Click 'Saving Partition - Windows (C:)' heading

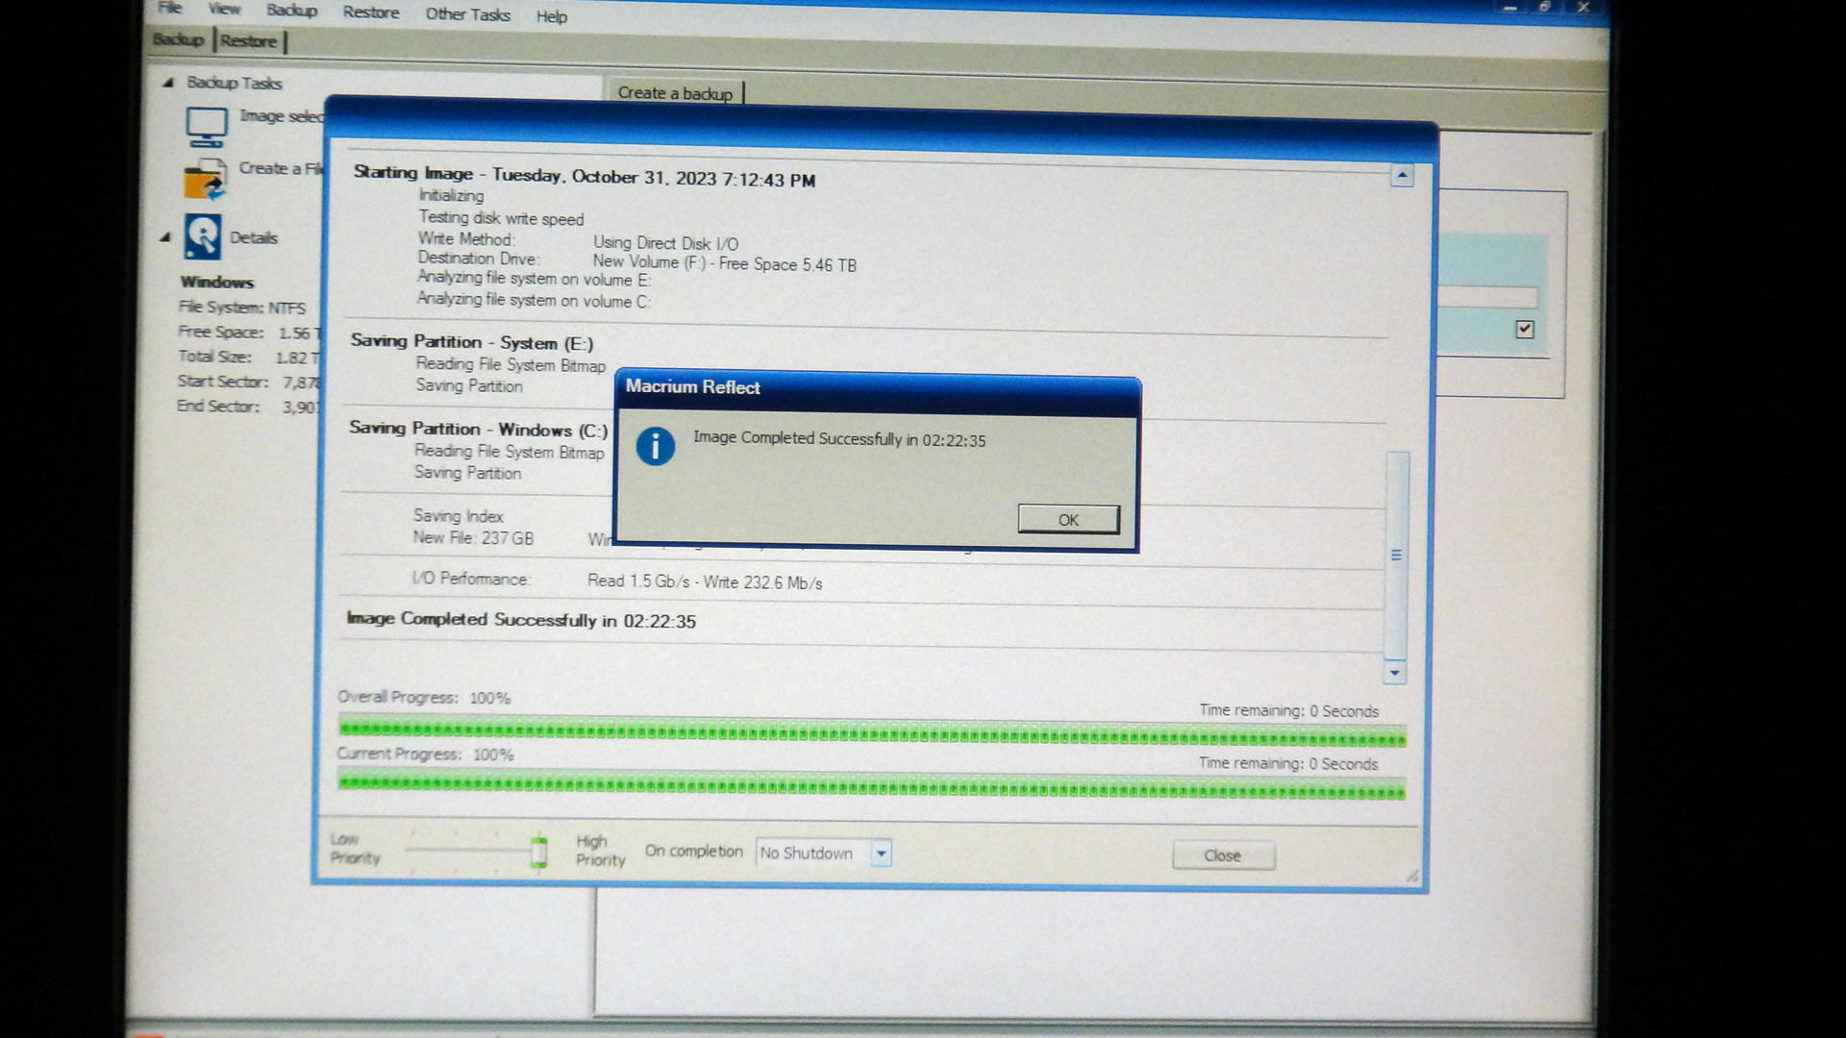[478, 429]
